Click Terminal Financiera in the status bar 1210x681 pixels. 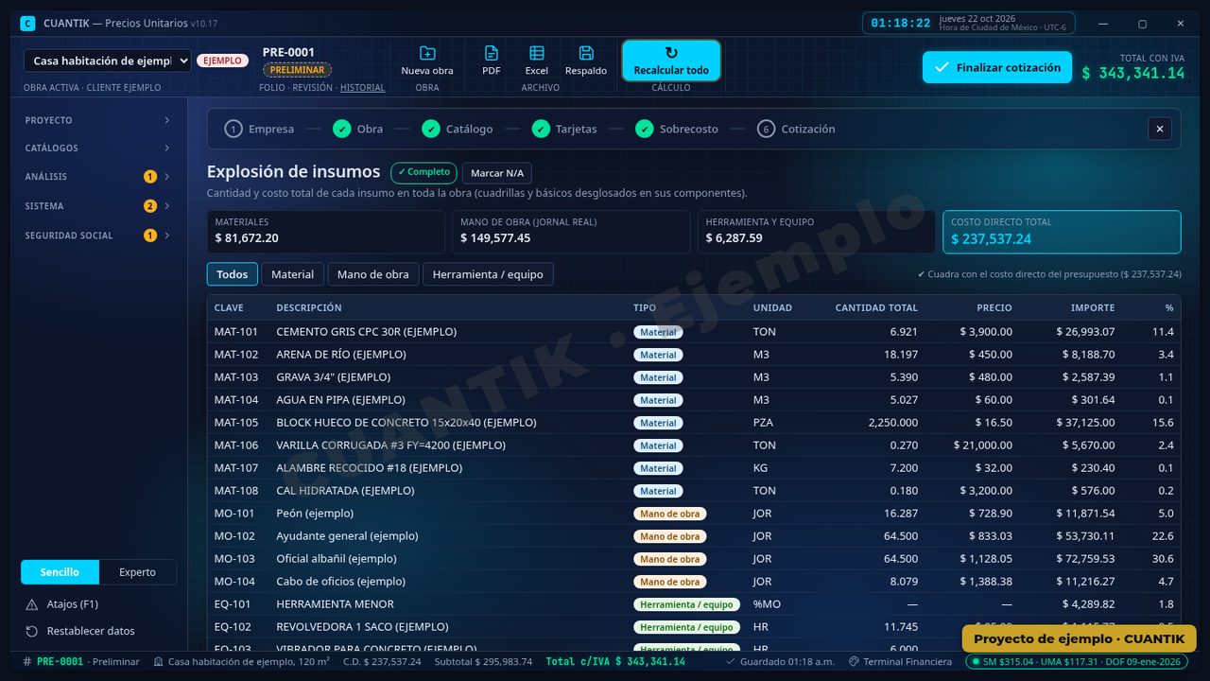point(900,662)
